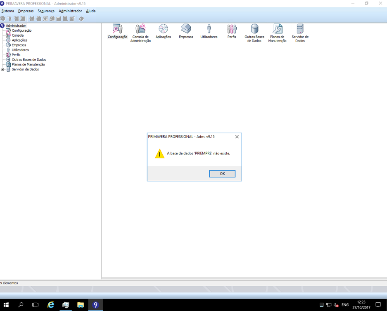Click the yellow warning triangle icon
This screenshot has height=311, width=387.
tap(159, 154)
